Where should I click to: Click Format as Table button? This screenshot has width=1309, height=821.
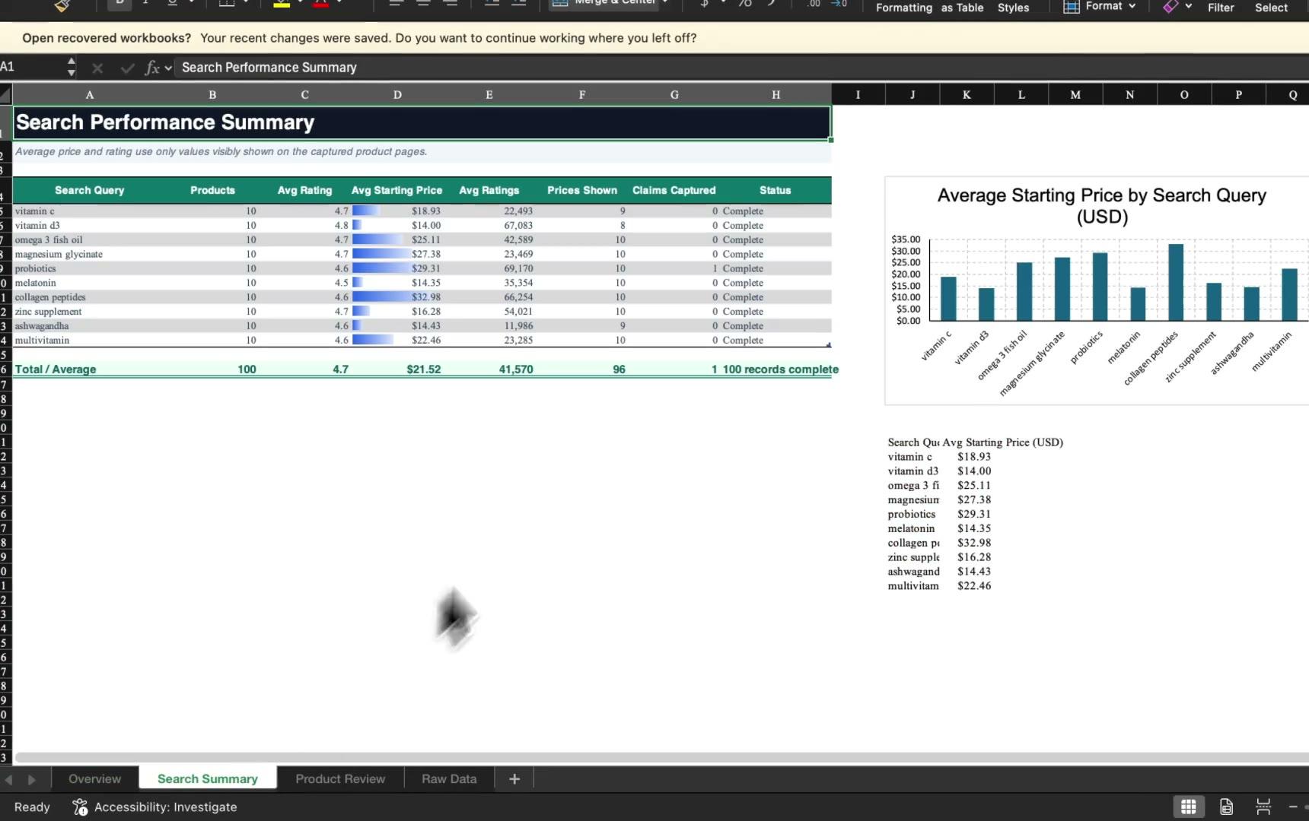(962, 8)
